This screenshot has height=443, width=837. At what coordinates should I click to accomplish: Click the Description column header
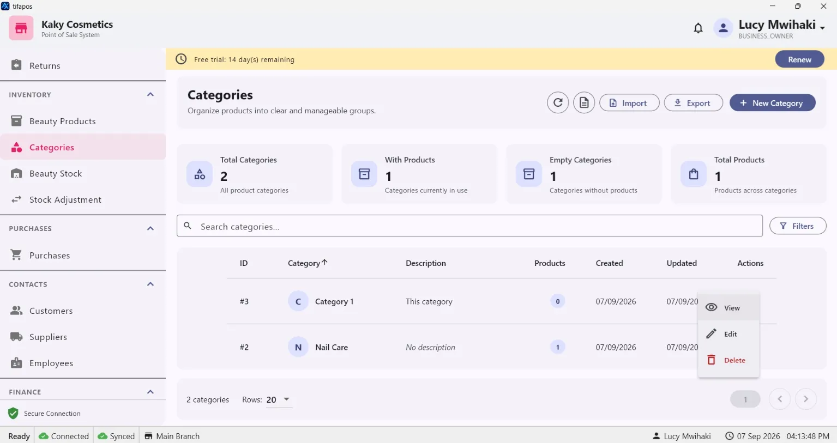(425, 263)
